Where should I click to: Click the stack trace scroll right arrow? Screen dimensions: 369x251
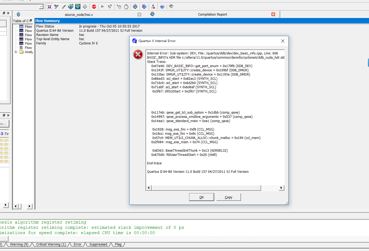pyautogui.click(x=281, y=188)
